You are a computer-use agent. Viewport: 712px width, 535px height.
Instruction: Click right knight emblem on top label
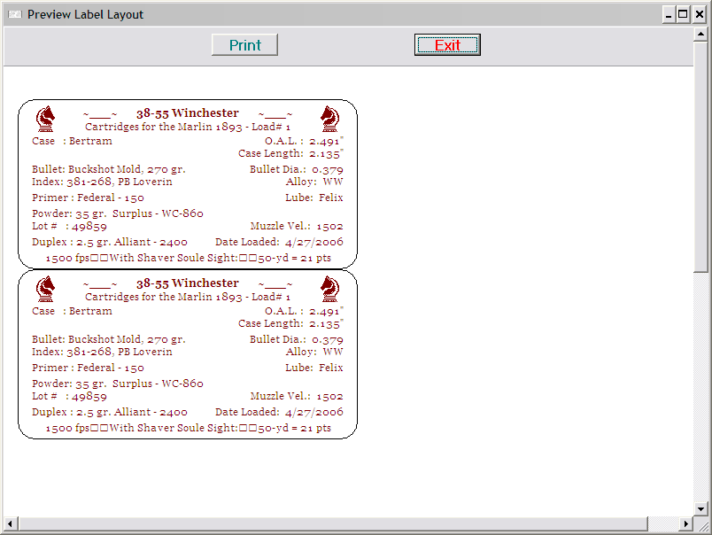[x=329, y=119]
